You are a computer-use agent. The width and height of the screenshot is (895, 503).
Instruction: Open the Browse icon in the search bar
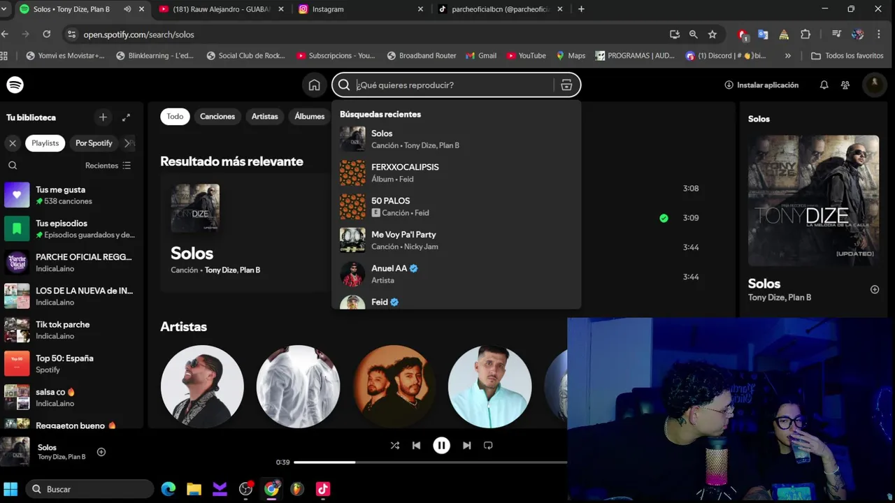pos(566,85)
